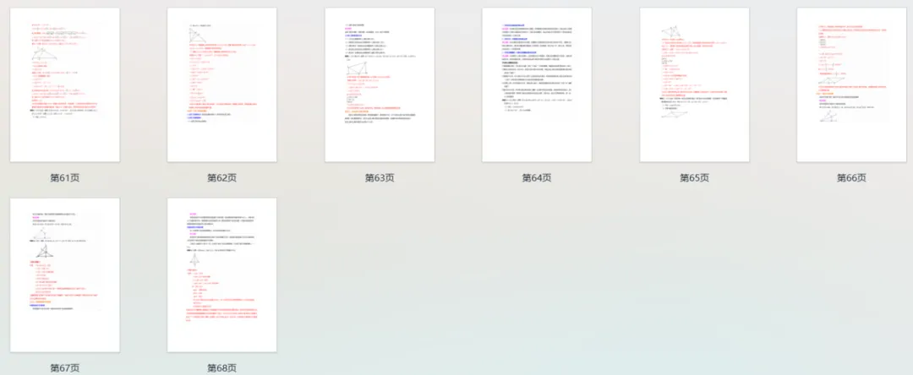
Task: Open the page 68 thumbnail
Action: [221, 275]
